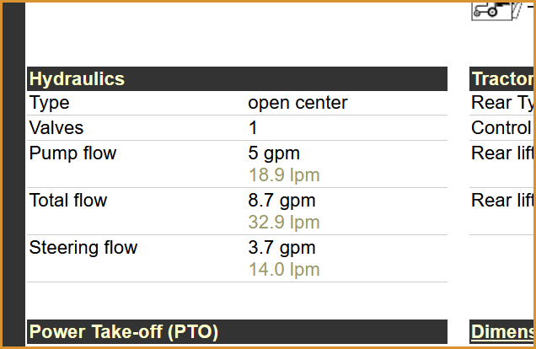Click the Valves count value 1
536x349 pixels.
253,128
